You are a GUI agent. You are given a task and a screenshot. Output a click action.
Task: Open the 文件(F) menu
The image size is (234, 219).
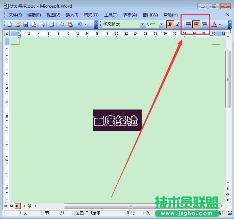tap(15, 15)
